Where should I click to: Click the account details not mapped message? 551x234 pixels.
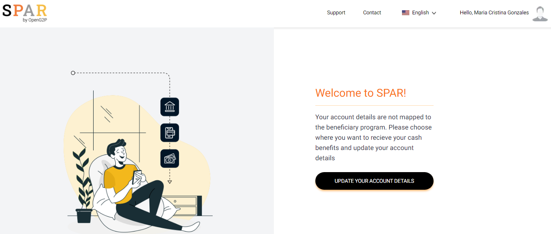pyautogui.click(x=373, y=138)
